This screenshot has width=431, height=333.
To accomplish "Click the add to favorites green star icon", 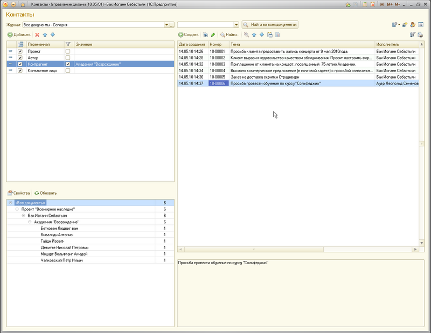I will coord(348,4).
